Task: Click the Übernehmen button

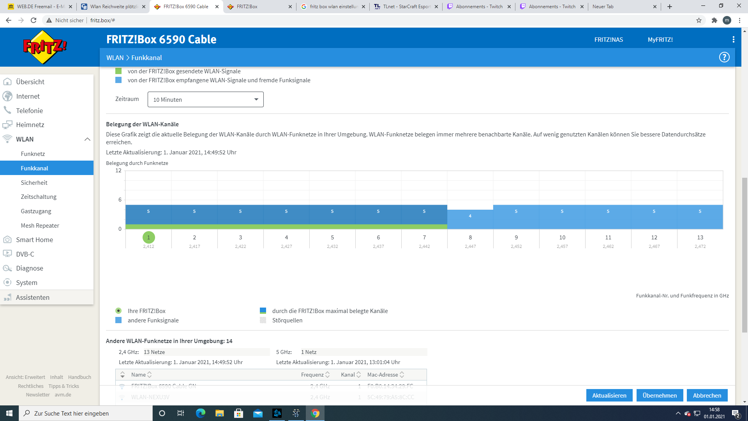Action: [x=659, y=395]
